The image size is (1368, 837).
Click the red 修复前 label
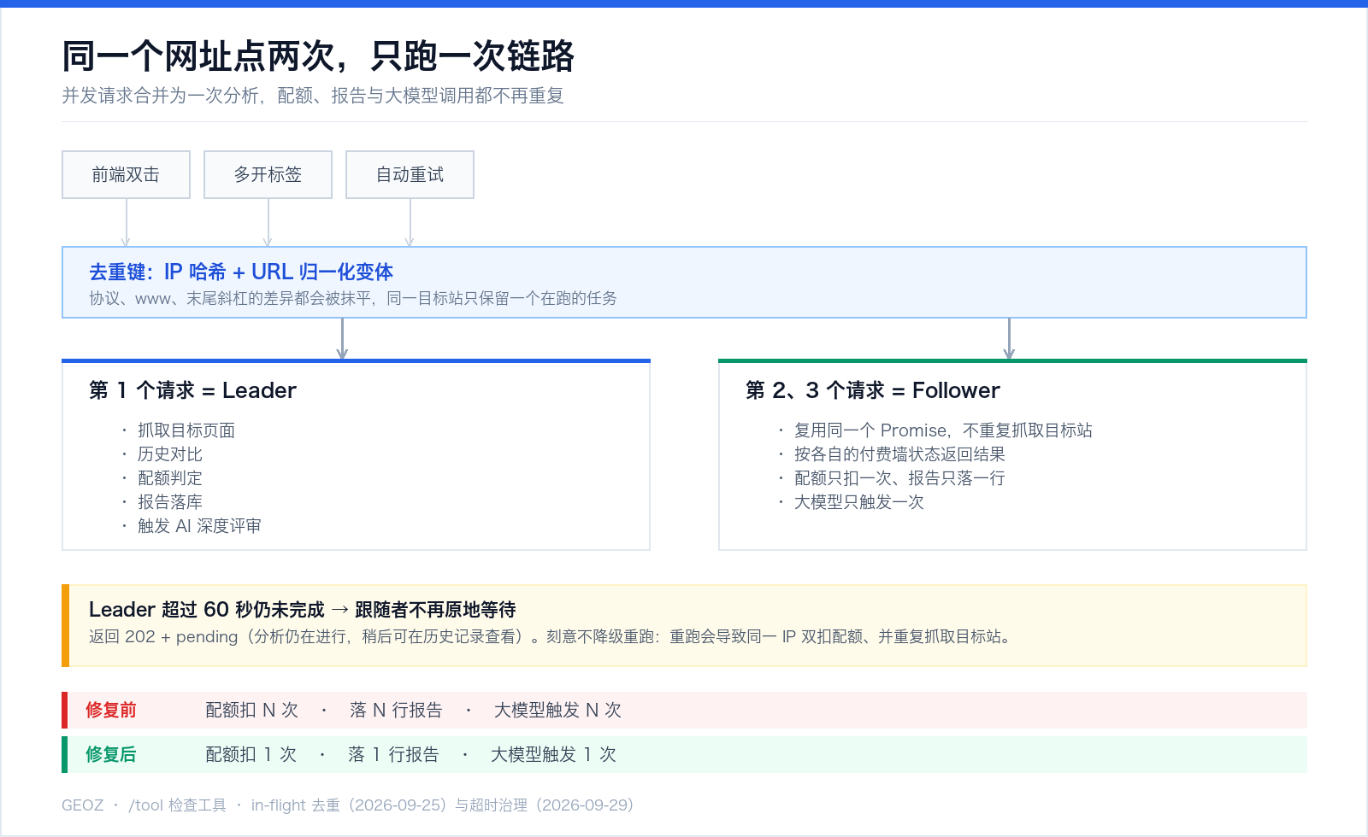[x=111, y=710]
